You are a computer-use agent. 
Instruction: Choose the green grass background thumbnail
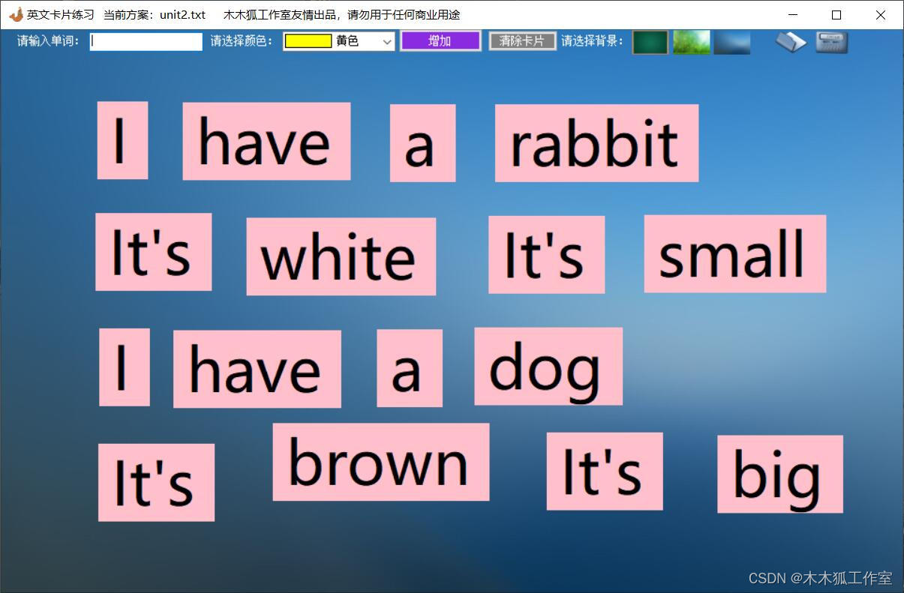tap(692, 42)
